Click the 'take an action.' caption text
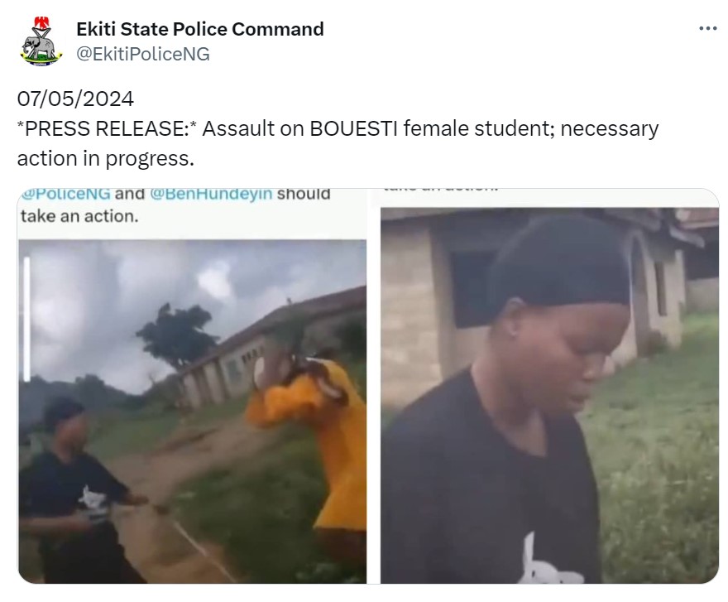The image size is (728, 602). click(79, 216)
